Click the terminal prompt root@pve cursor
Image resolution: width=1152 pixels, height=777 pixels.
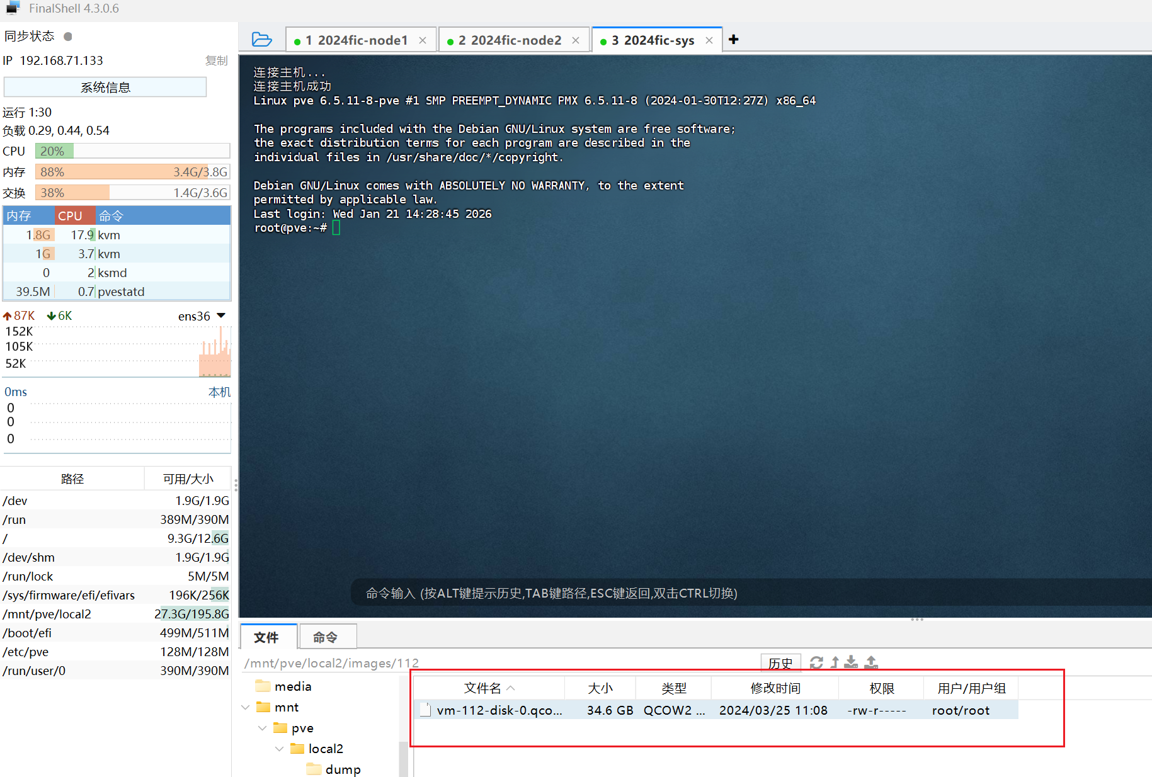click(x=336, y=228)
